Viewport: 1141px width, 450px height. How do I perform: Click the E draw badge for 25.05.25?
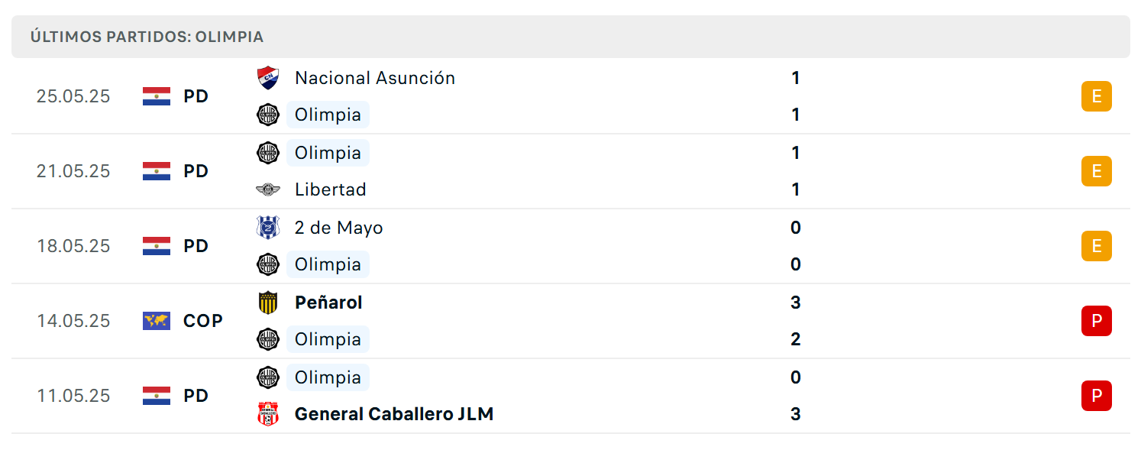tap(1097, 96)
